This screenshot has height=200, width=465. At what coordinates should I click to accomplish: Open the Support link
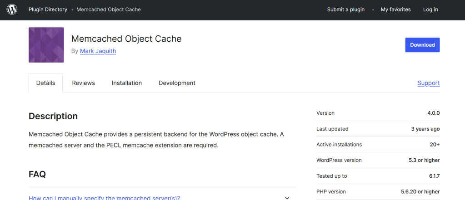[429, 83]
